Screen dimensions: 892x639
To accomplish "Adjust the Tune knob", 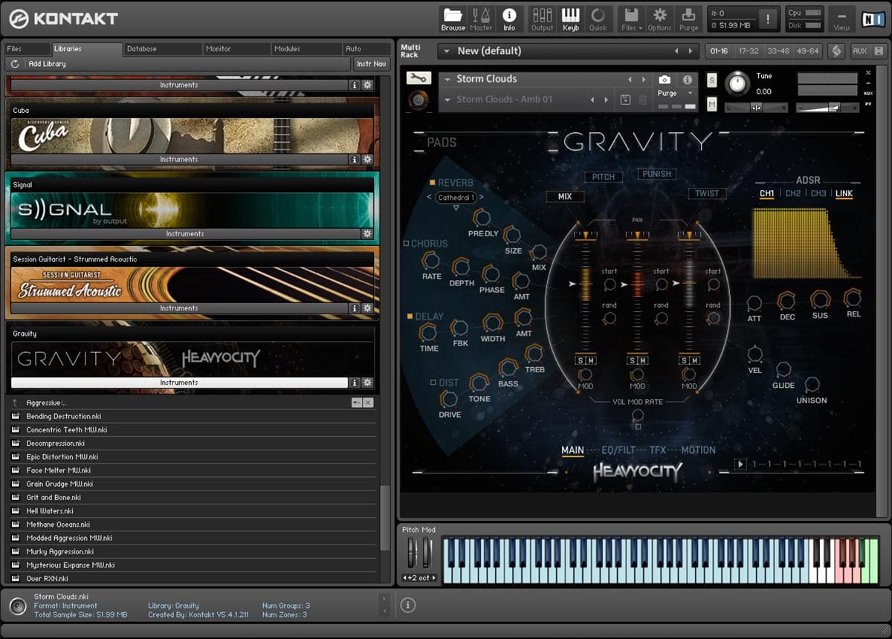I will tap(738, 83).
